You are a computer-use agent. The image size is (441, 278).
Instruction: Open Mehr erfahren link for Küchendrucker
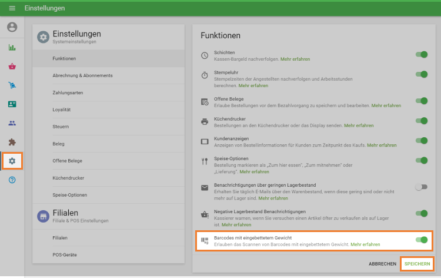[359, 125]
